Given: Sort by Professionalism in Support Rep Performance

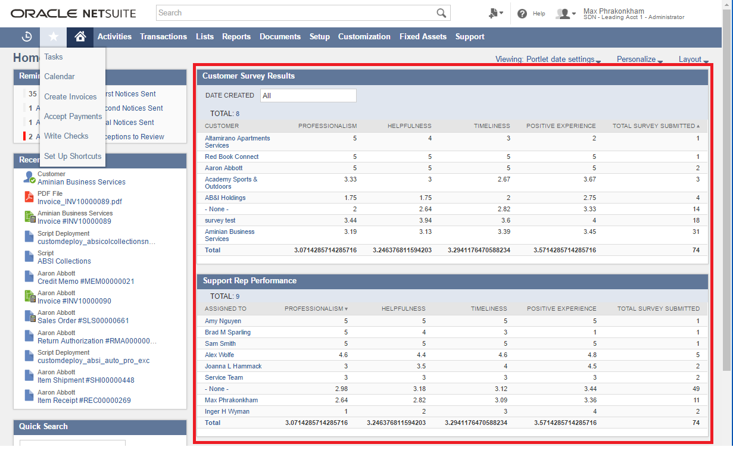Looking at the screenshot, I should (x=316, y=309).
